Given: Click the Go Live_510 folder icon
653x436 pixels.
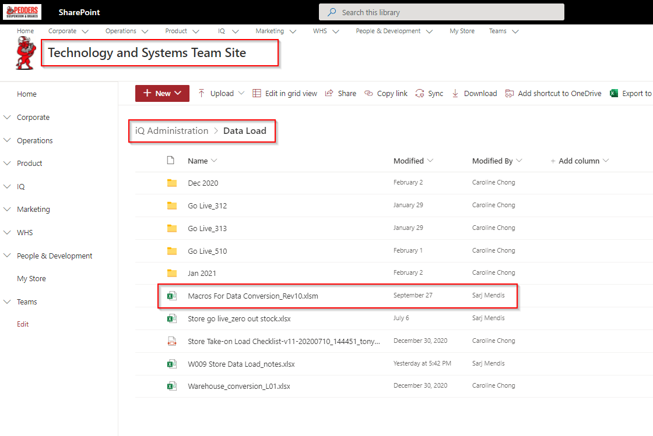Looking at the screenshot, I should pyautogui.click(x=172, y=251).
